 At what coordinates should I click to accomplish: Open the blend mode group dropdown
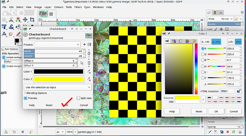tap(239, 19)
